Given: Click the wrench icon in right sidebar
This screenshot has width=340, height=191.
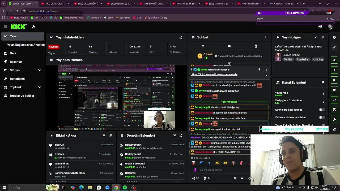Looking at the screenshot, I should [x=334, y=120].
